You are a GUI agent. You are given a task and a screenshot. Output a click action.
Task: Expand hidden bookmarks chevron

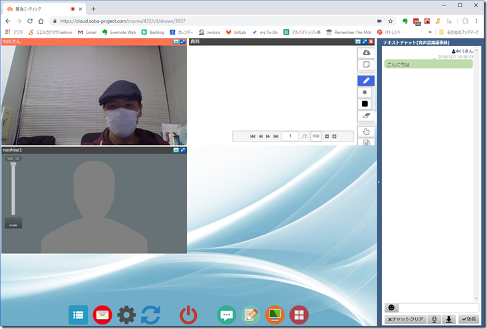tap(430, 33)
